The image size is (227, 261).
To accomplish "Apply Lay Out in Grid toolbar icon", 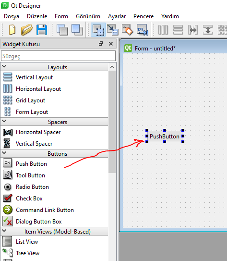I will pos(222,30).
